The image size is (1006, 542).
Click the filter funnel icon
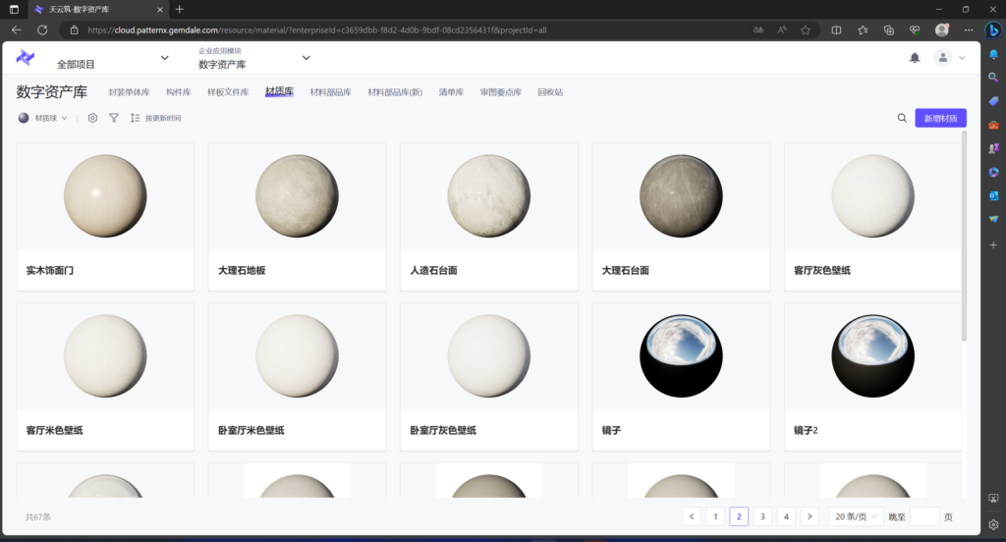click(114, 118)
